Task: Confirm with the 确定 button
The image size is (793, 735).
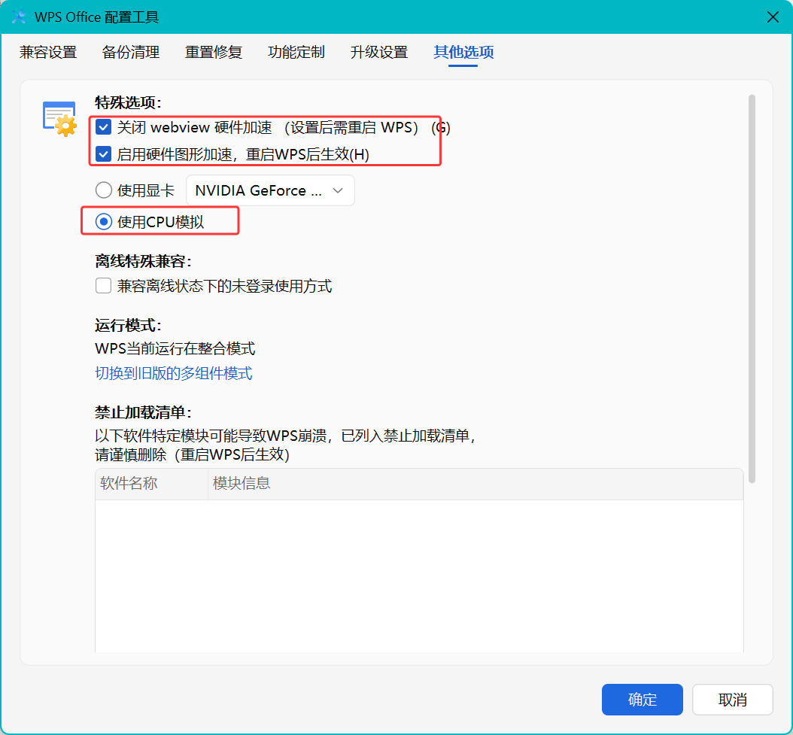Action: point(643,700)
